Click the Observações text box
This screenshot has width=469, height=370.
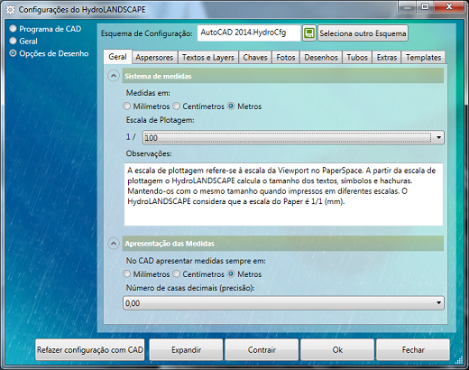[283, 194]
